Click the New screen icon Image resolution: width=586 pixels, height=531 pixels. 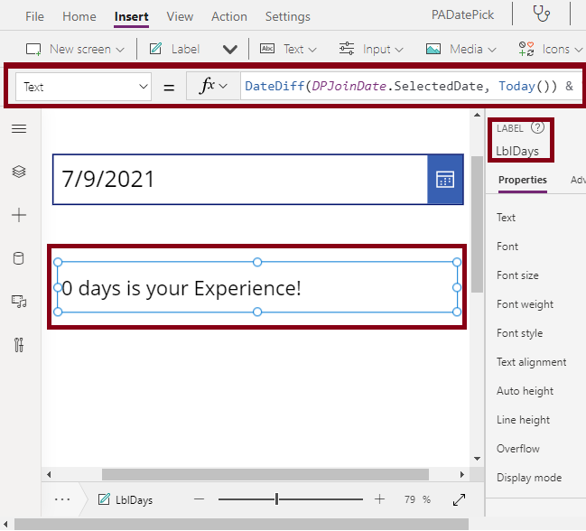pos(33,50)
